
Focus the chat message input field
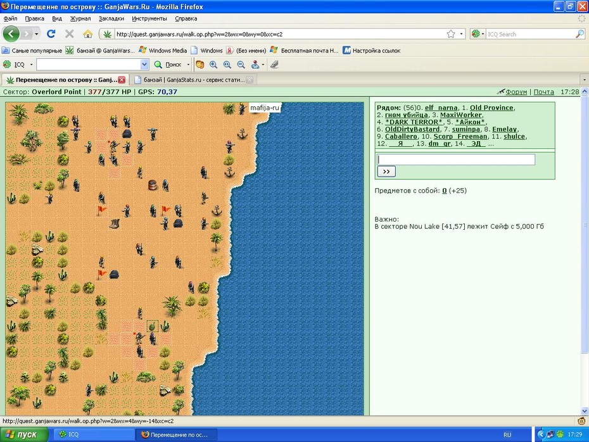click(x=455, y=160)
